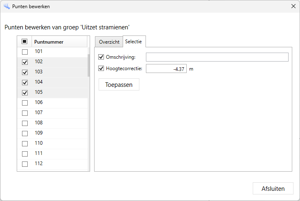Image resolution: width=300 pixels, height=201 pixels.
Task: Click the app icon in title bar
Action: tap(7, 7)
